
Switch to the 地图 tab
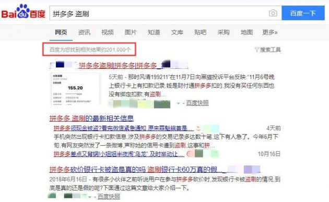pyautogui.click(x=246, y=32)
